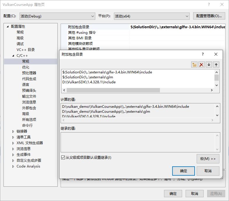This screenshot has height=201, width=229.
Task: Select the glm include path line
Action: coord(88,77)
